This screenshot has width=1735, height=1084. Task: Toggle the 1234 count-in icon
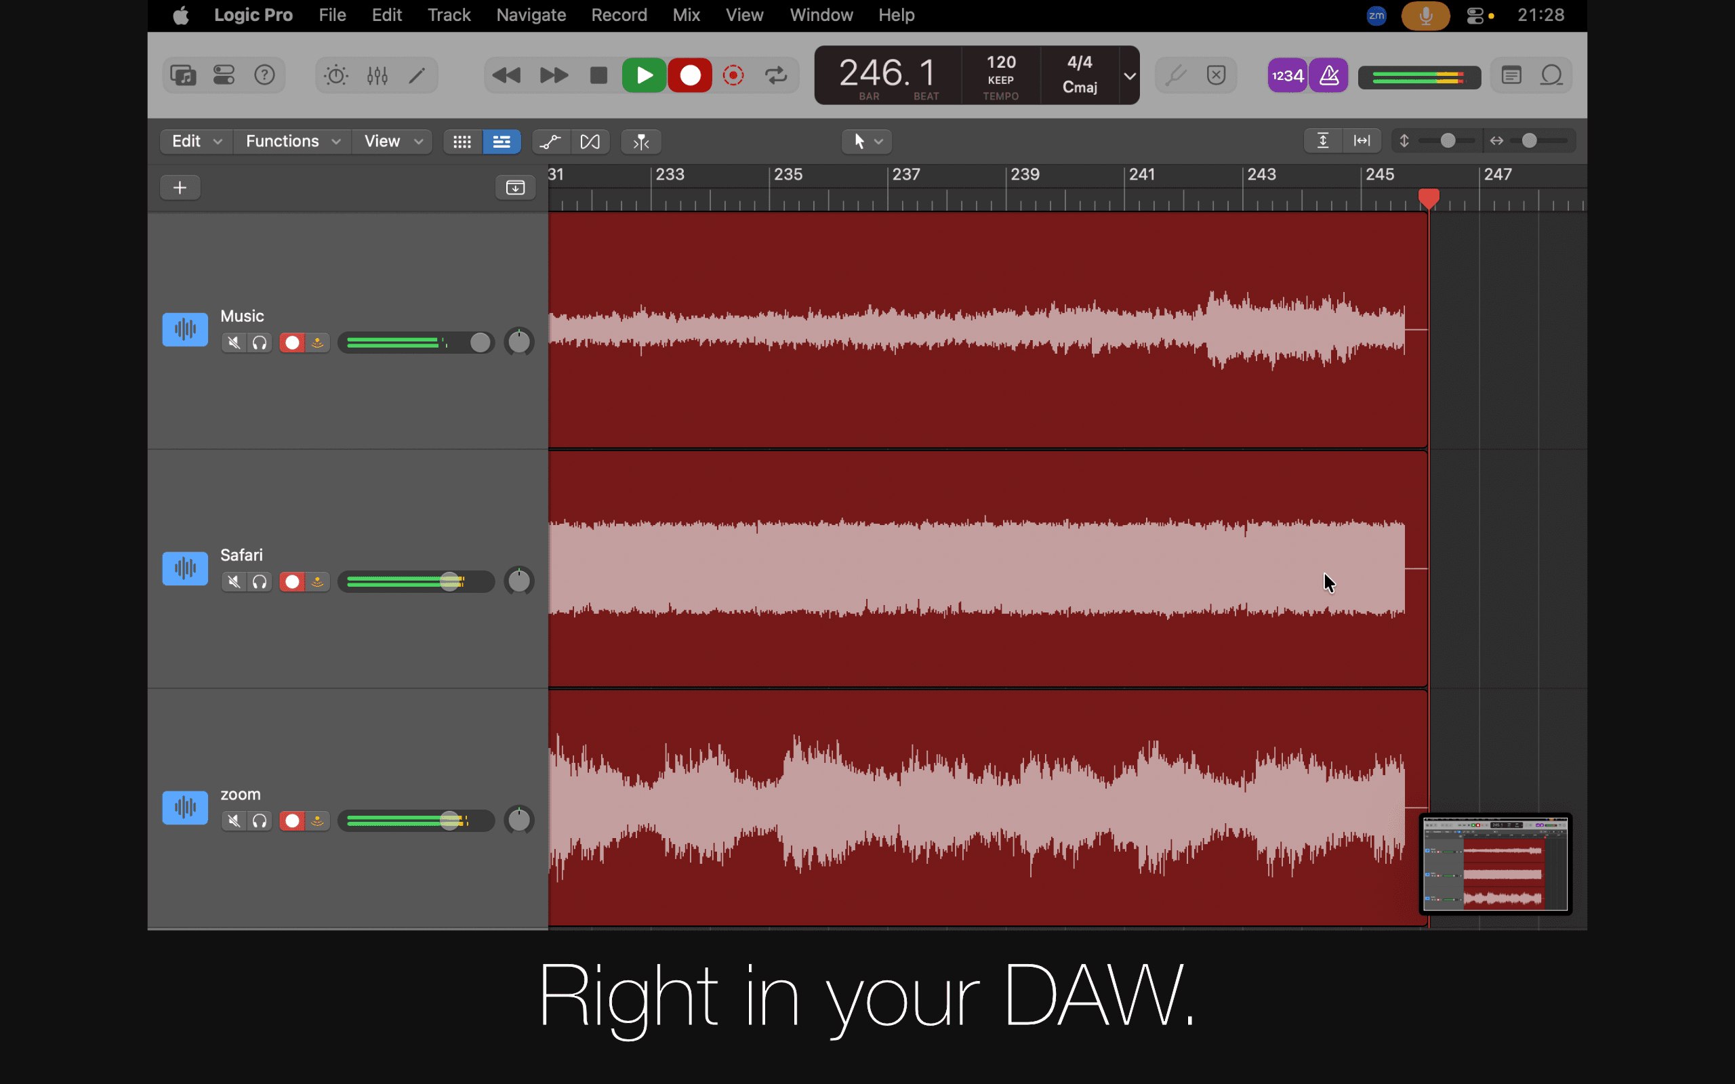[x=1288, y=75]
